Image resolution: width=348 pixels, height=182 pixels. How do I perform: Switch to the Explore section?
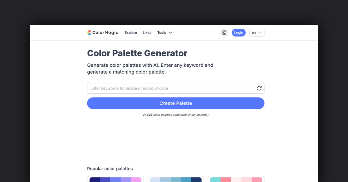click(x=130, y=32)
